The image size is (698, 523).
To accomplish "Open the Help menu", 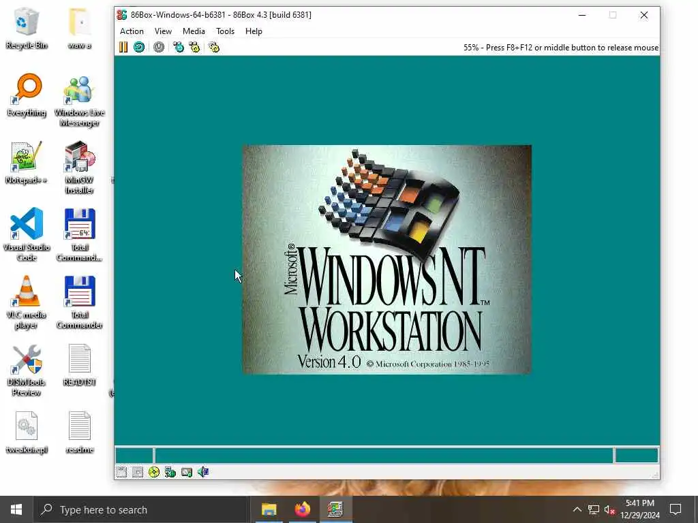I will tap(254, 31).
